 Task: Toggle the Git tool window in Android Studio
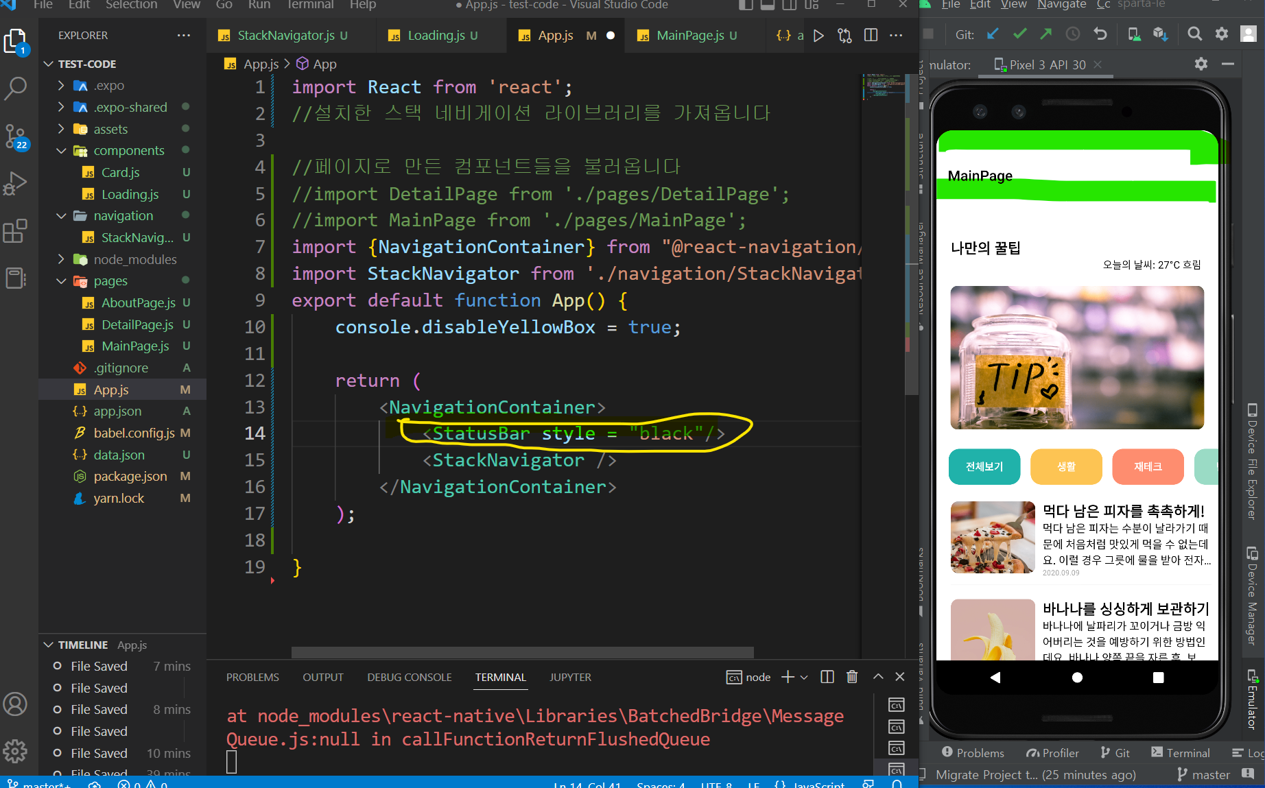(x=1115, y=753)
